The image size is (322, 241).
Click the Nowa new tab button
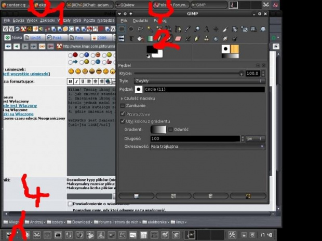14,37
